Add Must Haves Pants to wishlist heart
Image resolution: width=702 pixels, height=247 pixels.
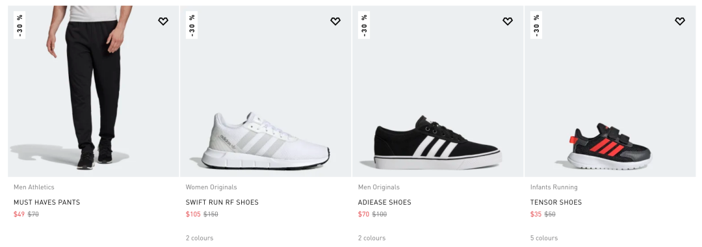tap(163, 21)
